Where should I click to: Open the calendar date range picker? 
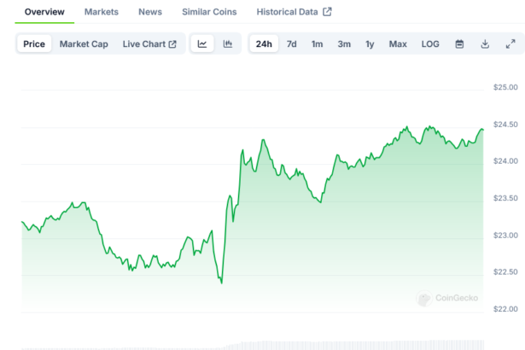click(x=459, y=44)
